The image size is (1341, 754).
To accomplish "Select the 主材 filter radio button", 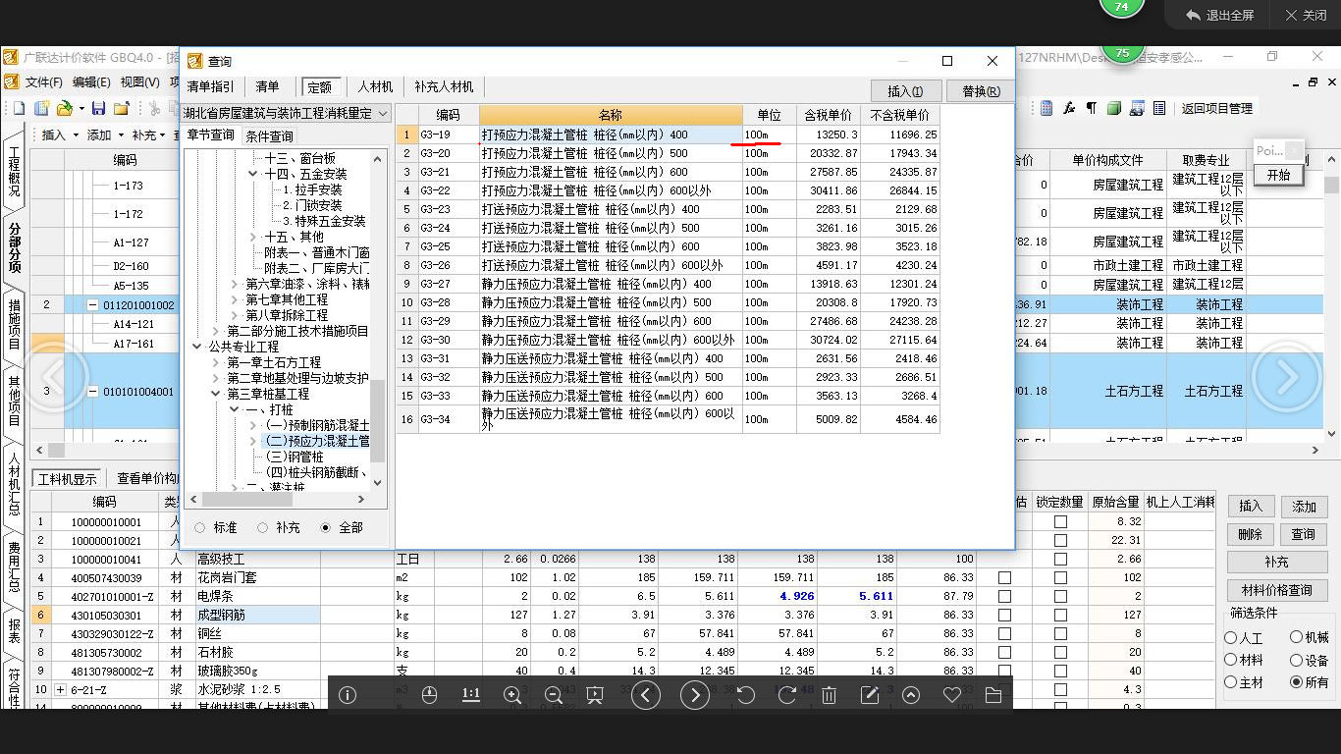I will coord(1231,682).
